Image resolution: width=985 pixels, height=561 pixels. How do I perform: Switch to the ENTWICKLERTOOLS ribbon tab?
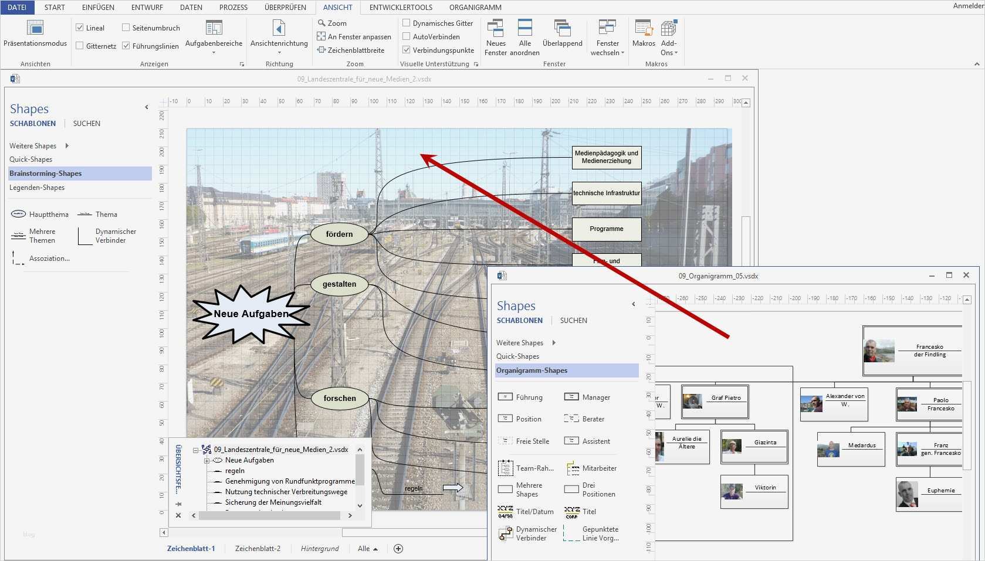tap(401, 8)
